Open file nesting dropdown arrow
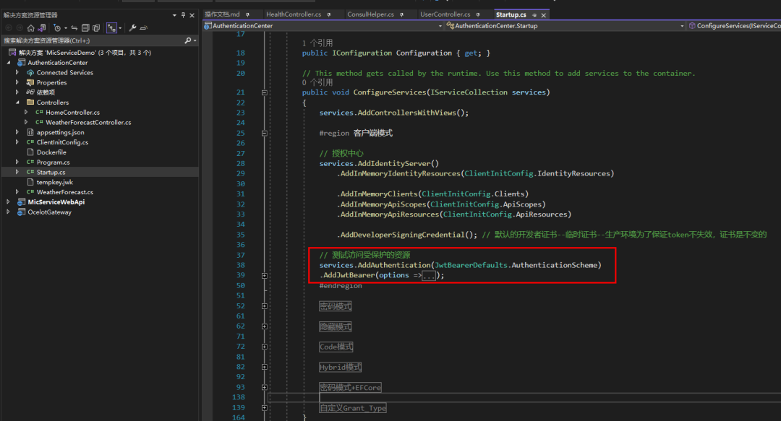Screen dimensions: 781x421 (x=120, y=28)
